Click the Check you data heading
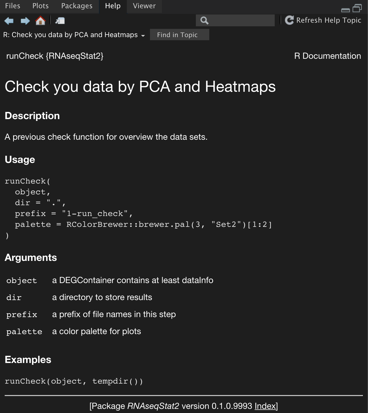 (x=140, y=86)
